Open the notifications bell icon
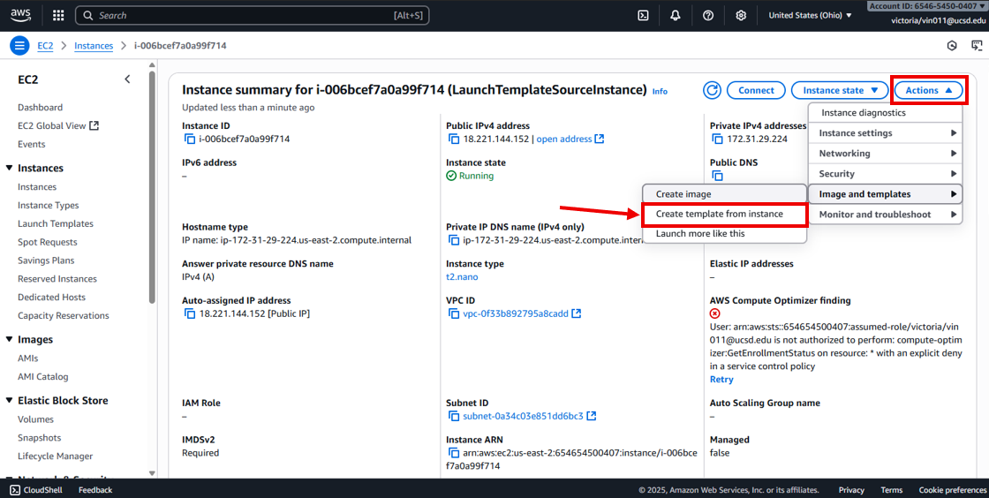 click(676, 15)
